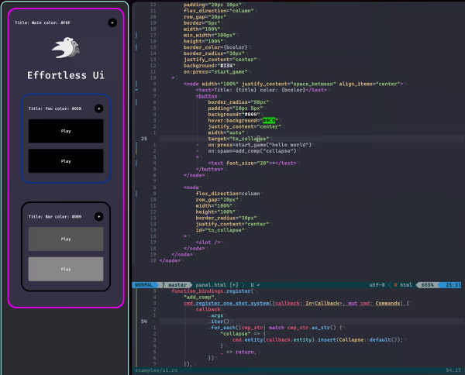
Task: Click the 54:23 position indicator at bottom
Action: [x=453, y=370]
